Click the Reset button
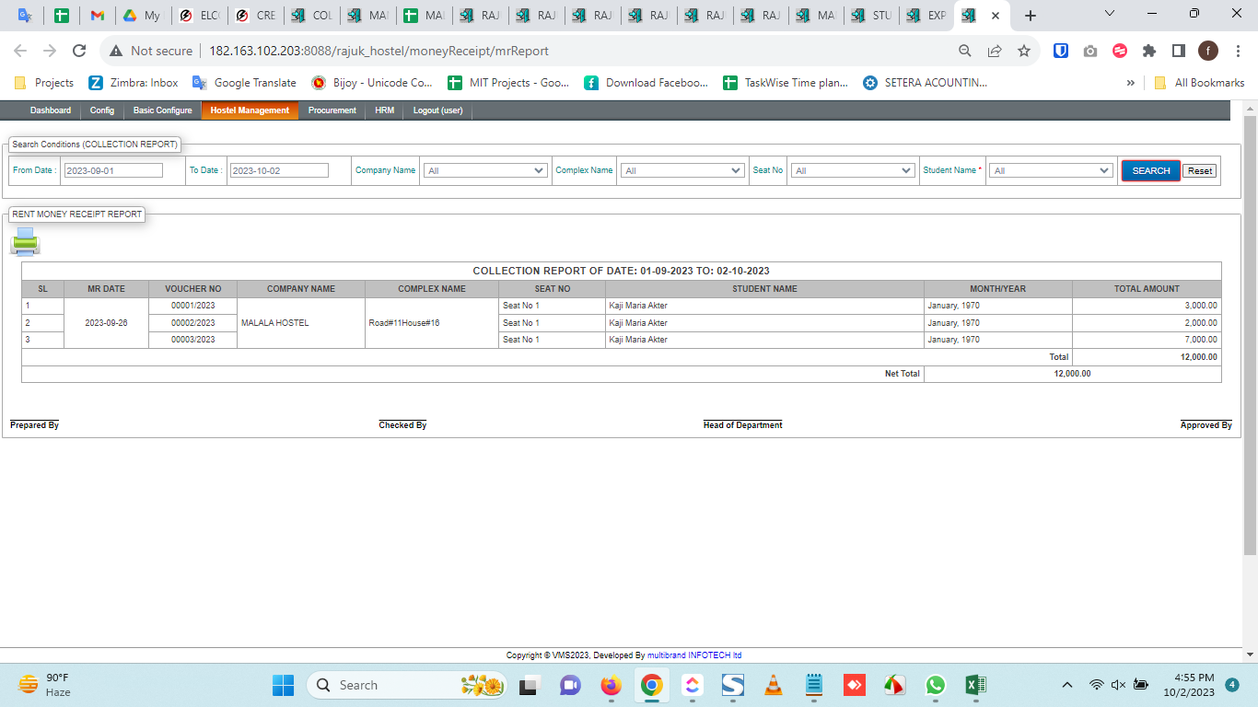Screen dimensions: 1258x707 [1199, 171]
